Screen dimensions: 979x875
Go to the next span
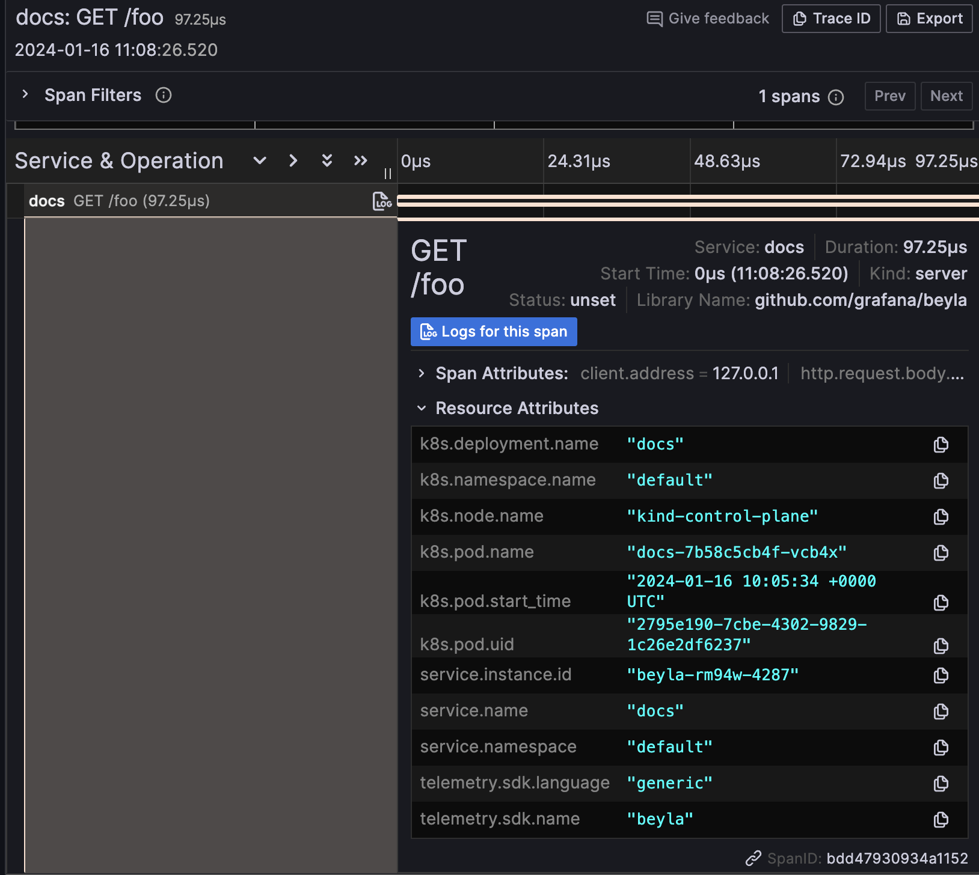pos(946,96)
